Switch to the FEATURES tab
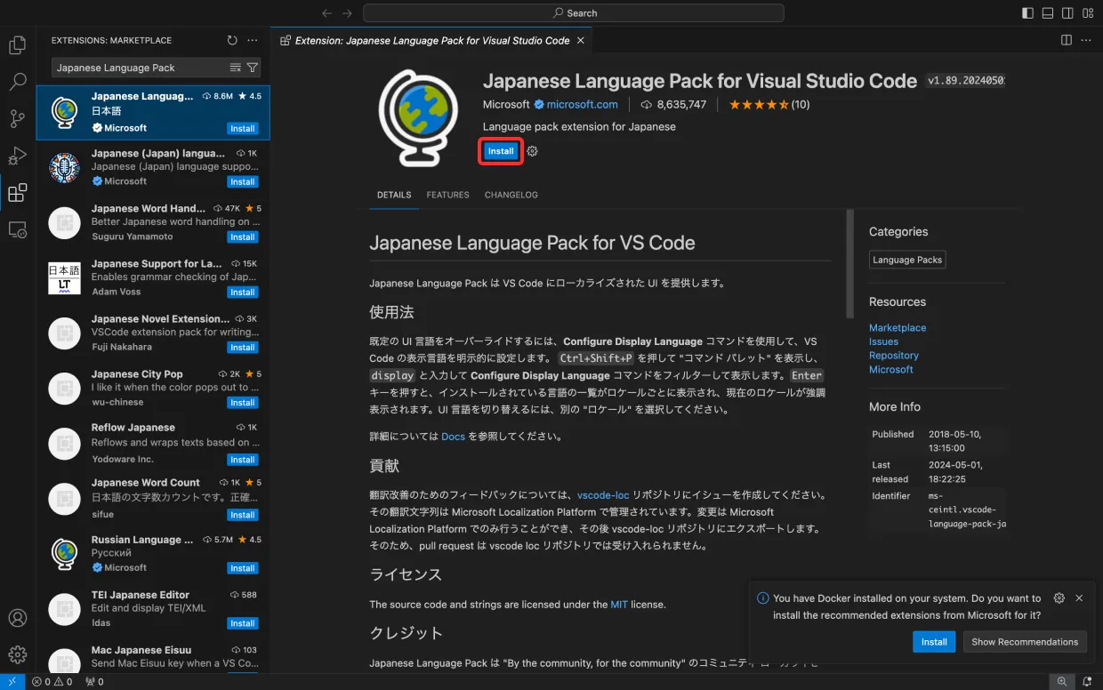This screenshot has height=690, width=1103. (x=447, y=195)
